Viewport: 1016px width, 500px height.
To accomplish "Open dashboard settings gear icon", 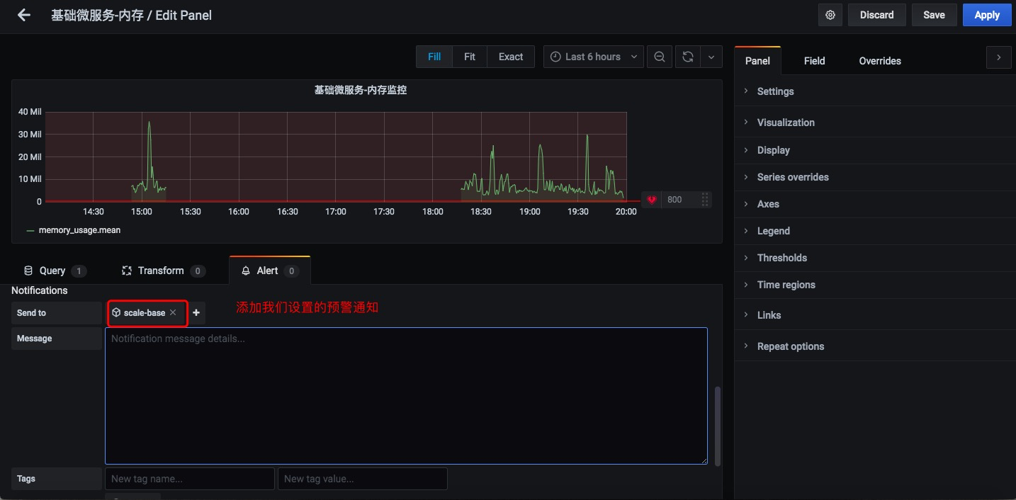I will coord(830,15).
